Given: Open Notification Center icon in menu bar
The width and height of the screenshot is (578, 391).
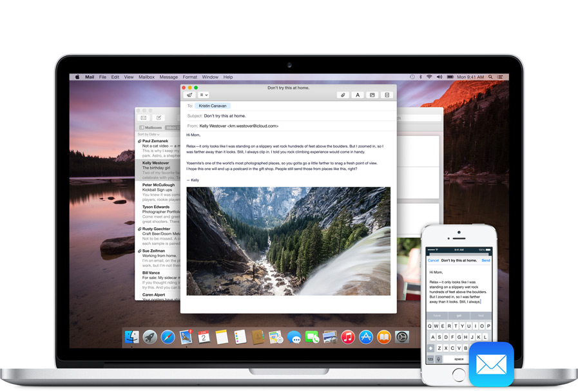Looking at the screenshot, I should click(x=500, y=77).
